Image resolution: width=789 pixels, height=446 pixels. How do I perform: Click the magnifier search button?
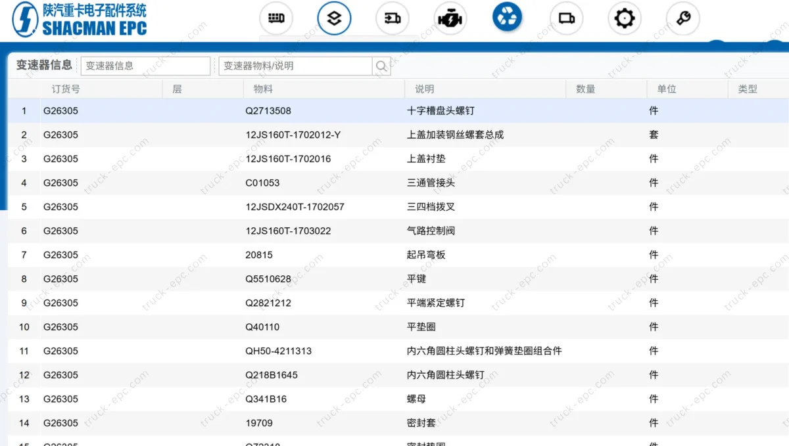tap(381, 66)
